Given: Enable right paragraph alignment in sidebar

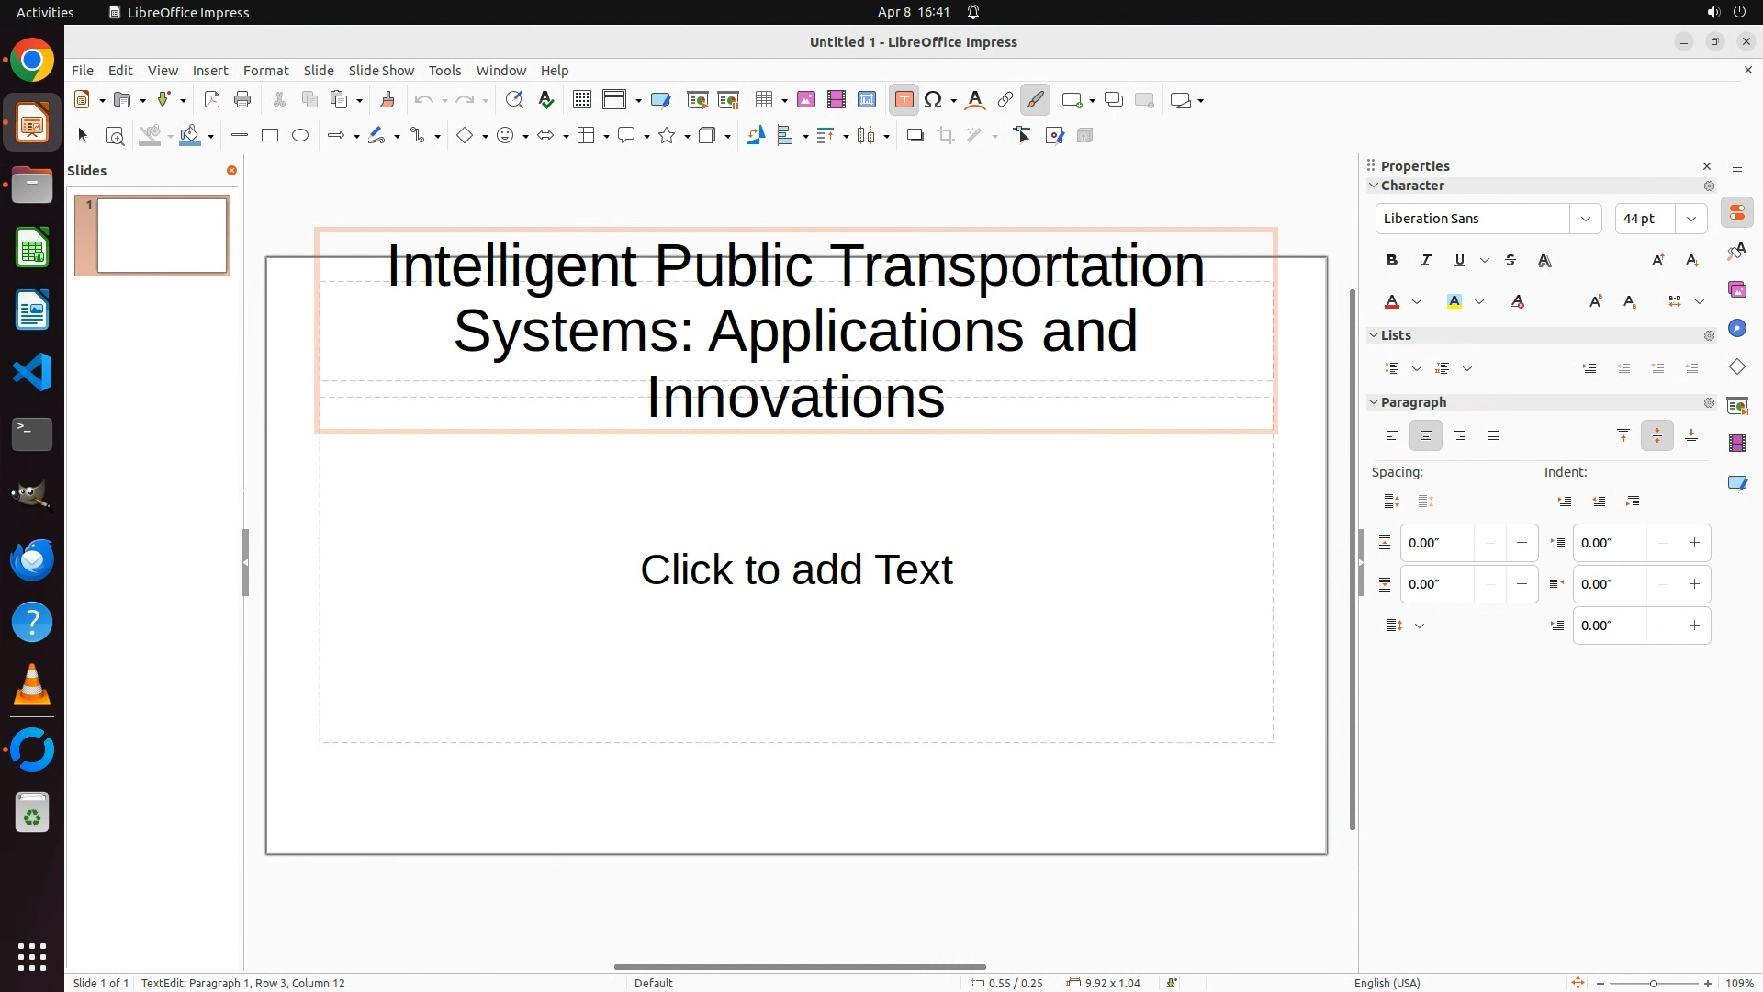Looking at the screenshot, I should click(1460, 436).
